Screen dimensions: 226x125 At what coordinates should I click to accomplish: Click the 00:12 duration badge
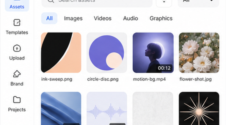164,68
